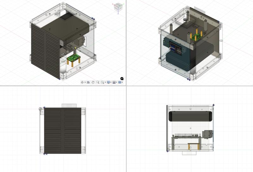Expand the Viewports dropdown arrow
The height and width of the screenshot is (172, 253).
pos(122,82)
